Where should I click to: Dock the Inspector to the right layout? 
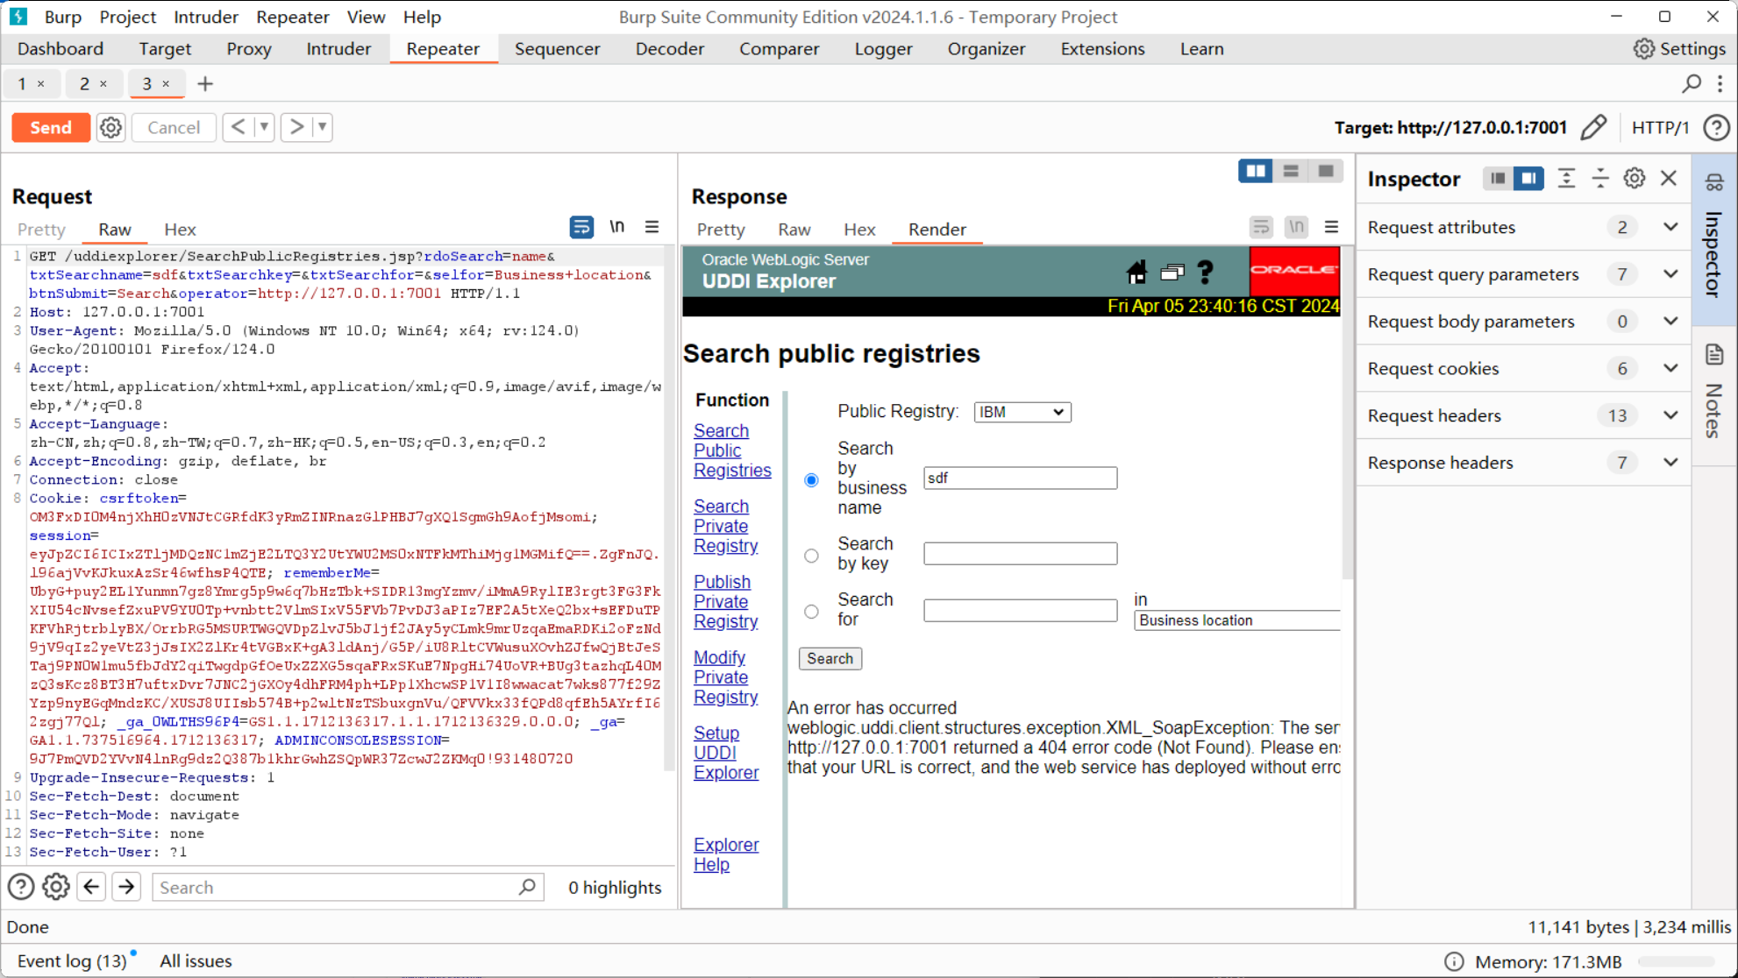(x=1528, y=179)
